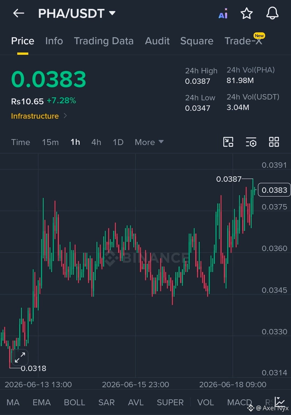The height and width of the screenshot is (415, 291).
Task: Open the Infrastructure category link
Action: 35,116
